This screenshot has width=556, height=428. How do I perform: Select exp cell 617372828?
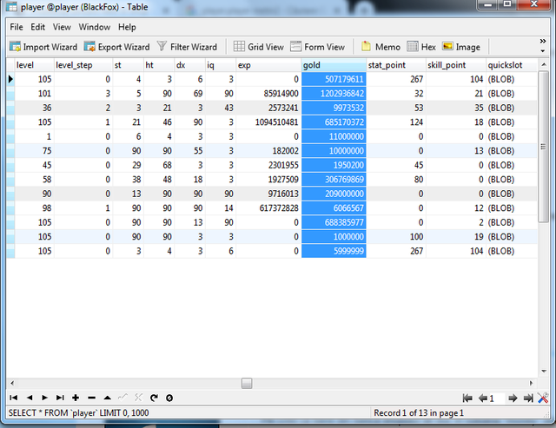pos(268,208)
